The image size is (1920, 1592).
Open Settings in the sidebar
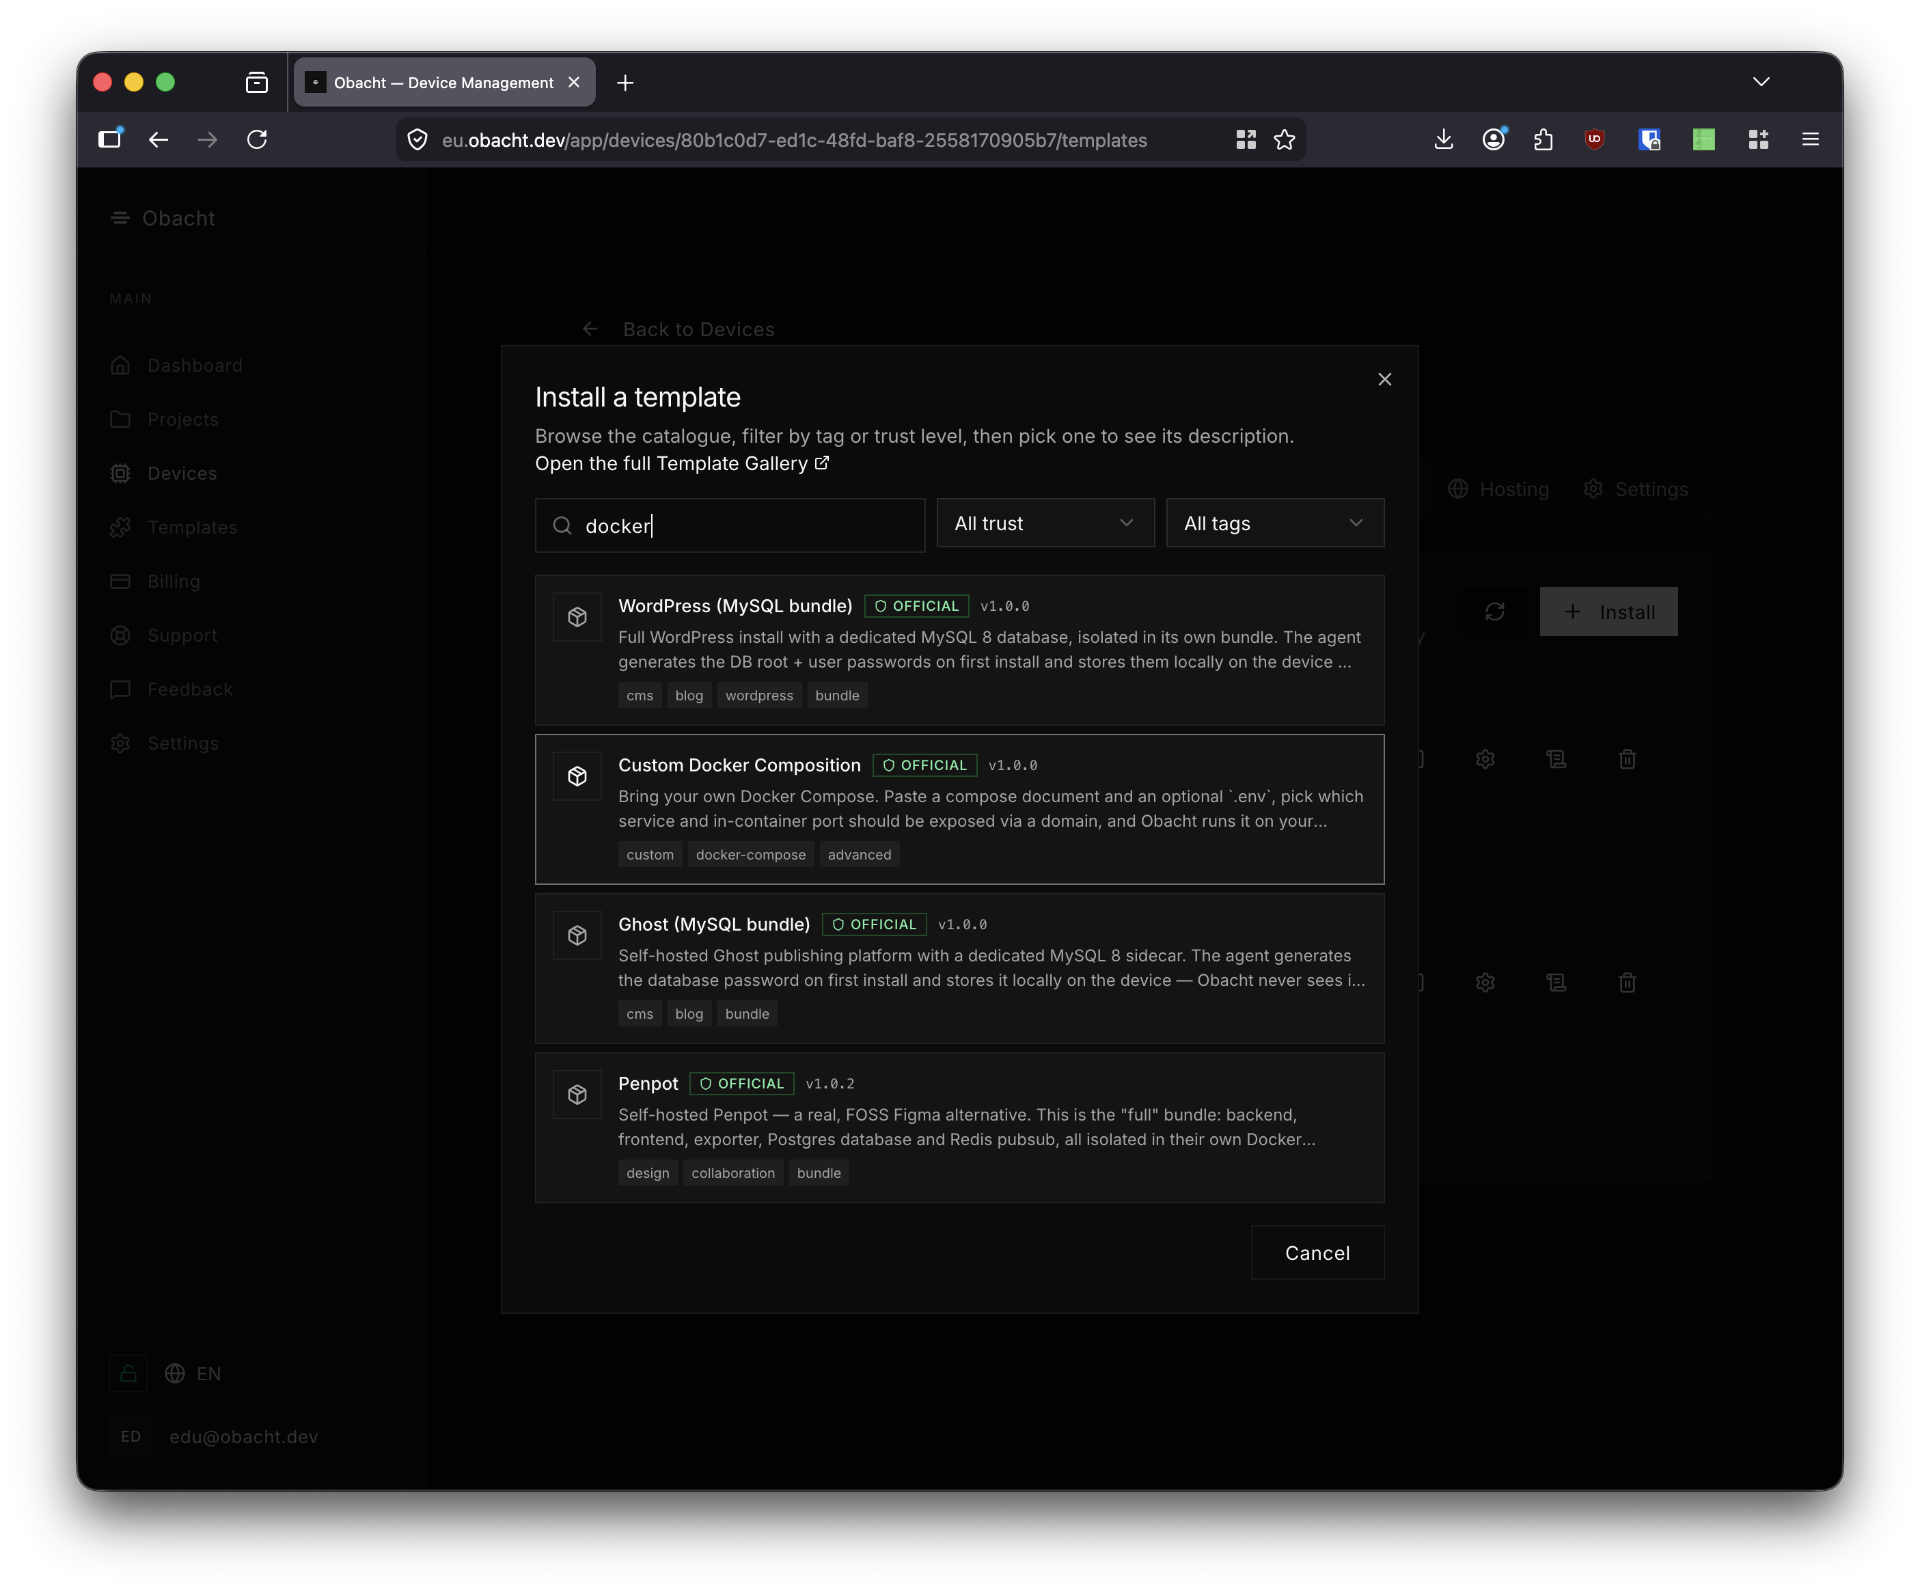point(165,743)
